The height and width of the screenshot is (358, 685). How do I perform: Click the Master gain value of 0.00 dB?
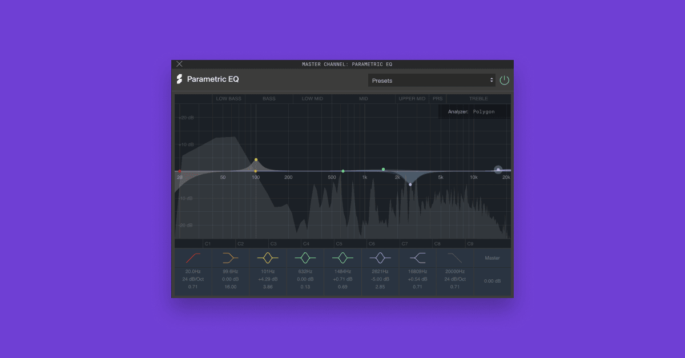pos(492,280)
